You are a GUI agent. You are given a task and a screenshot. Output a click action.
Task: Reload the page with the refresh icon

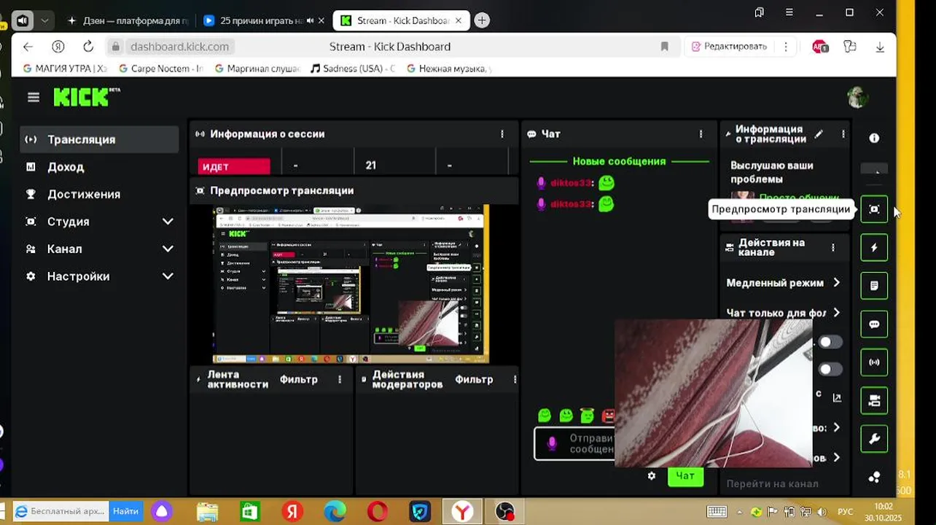[88, 47]
